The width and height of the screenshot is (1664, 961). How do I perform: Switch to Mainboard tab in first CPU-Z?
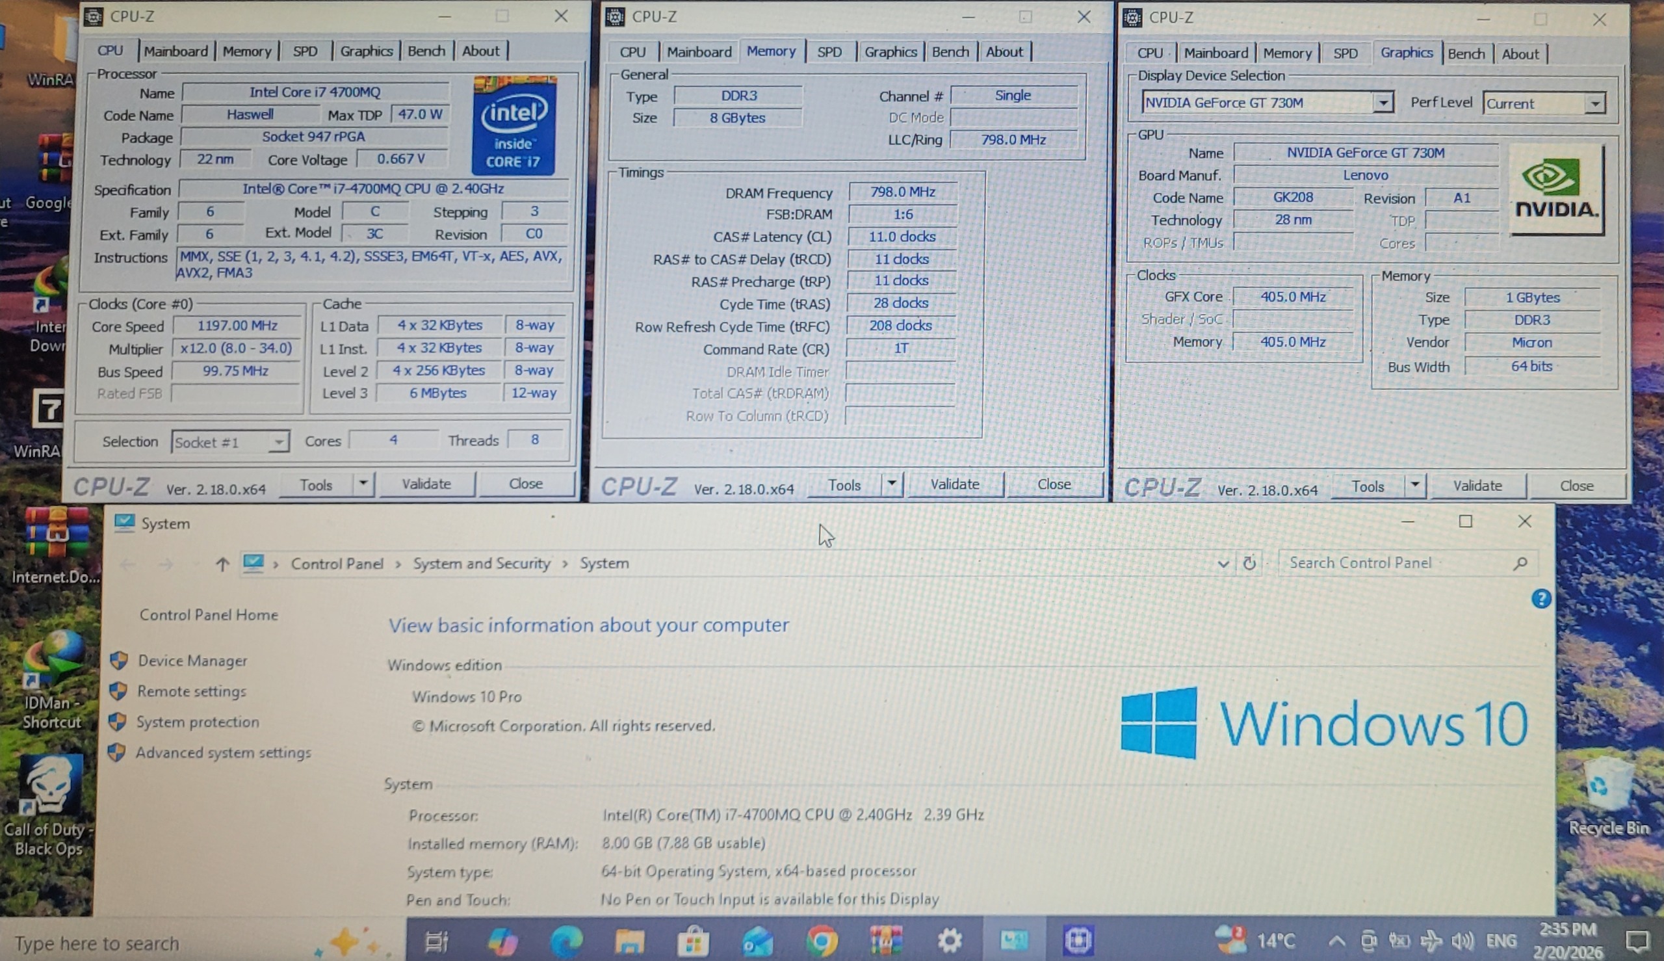click(x=175, y=51)
